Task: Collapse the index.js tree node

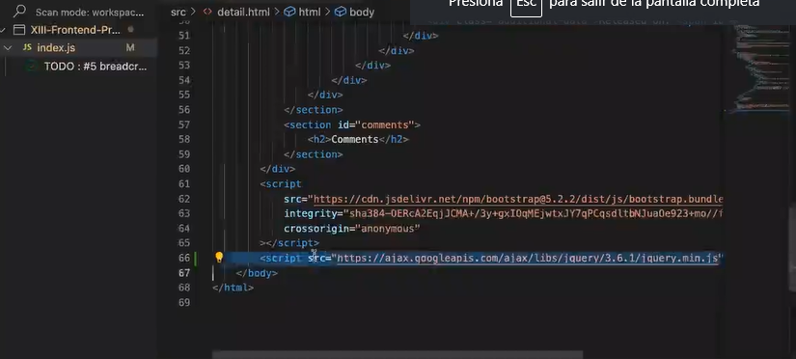Action: pos(8,47)
